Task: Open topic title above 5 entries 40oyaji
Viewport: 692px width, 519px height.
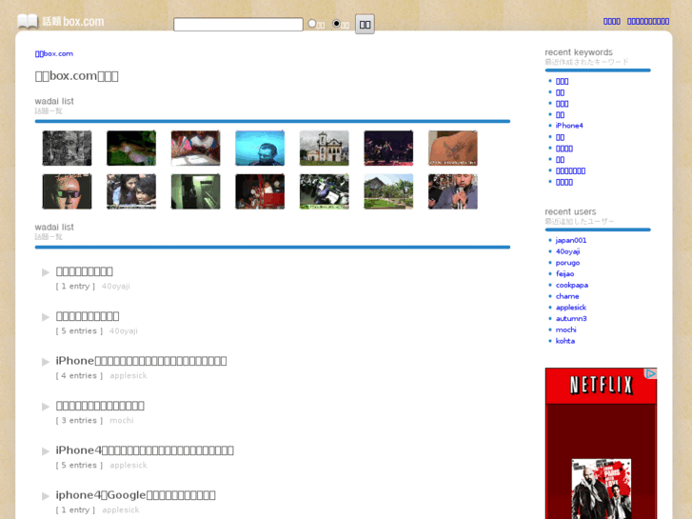Action: [88, 316]
